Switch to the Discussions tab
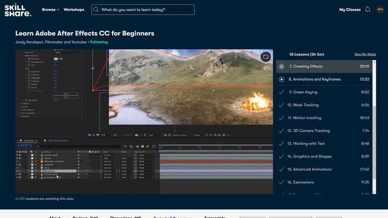 coord(125,217)
